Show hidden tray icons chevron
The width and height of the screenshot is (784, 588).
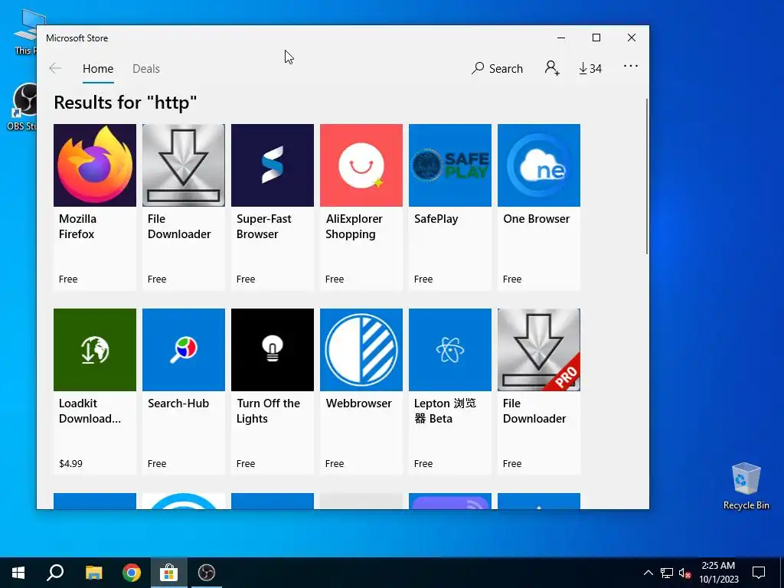click(648, 573)
